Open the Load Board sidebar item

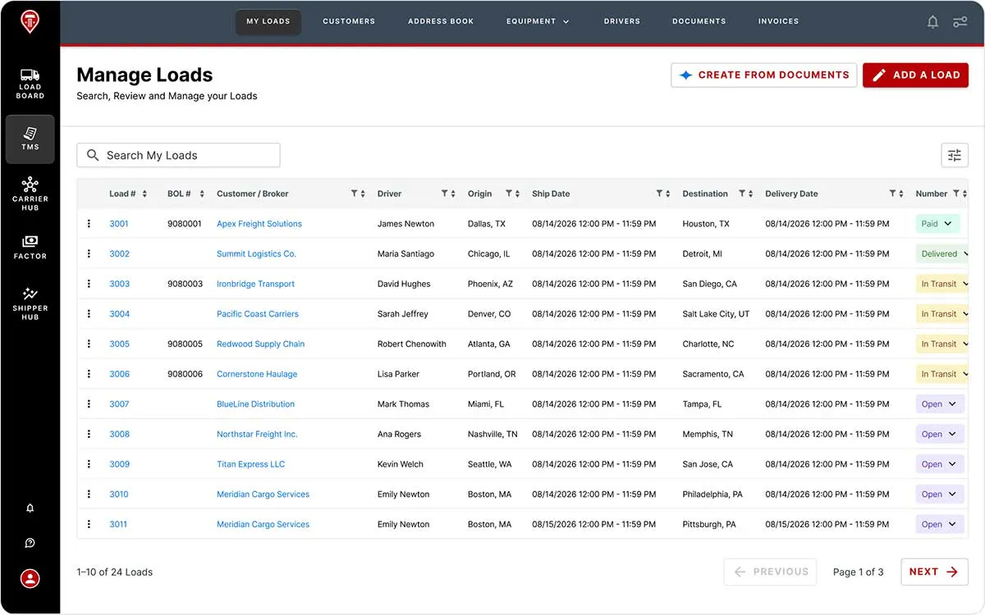pyautogui.click(x=30, y=84)
